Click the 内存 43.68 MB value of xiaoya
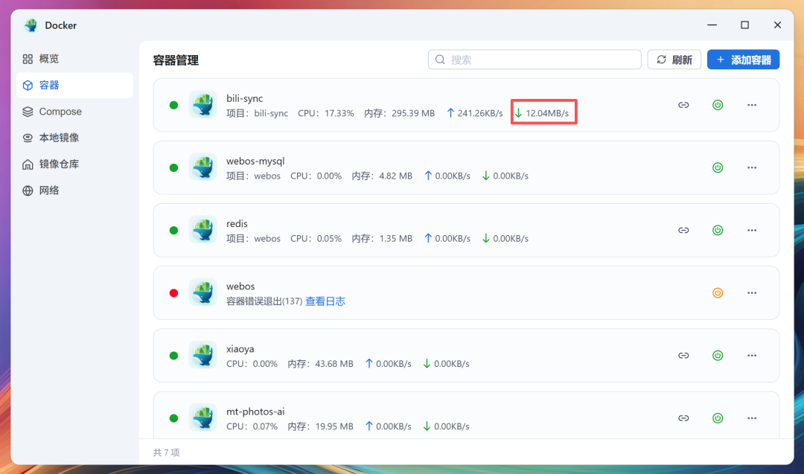This screenshot has height=474, width=804. point(320,364)
